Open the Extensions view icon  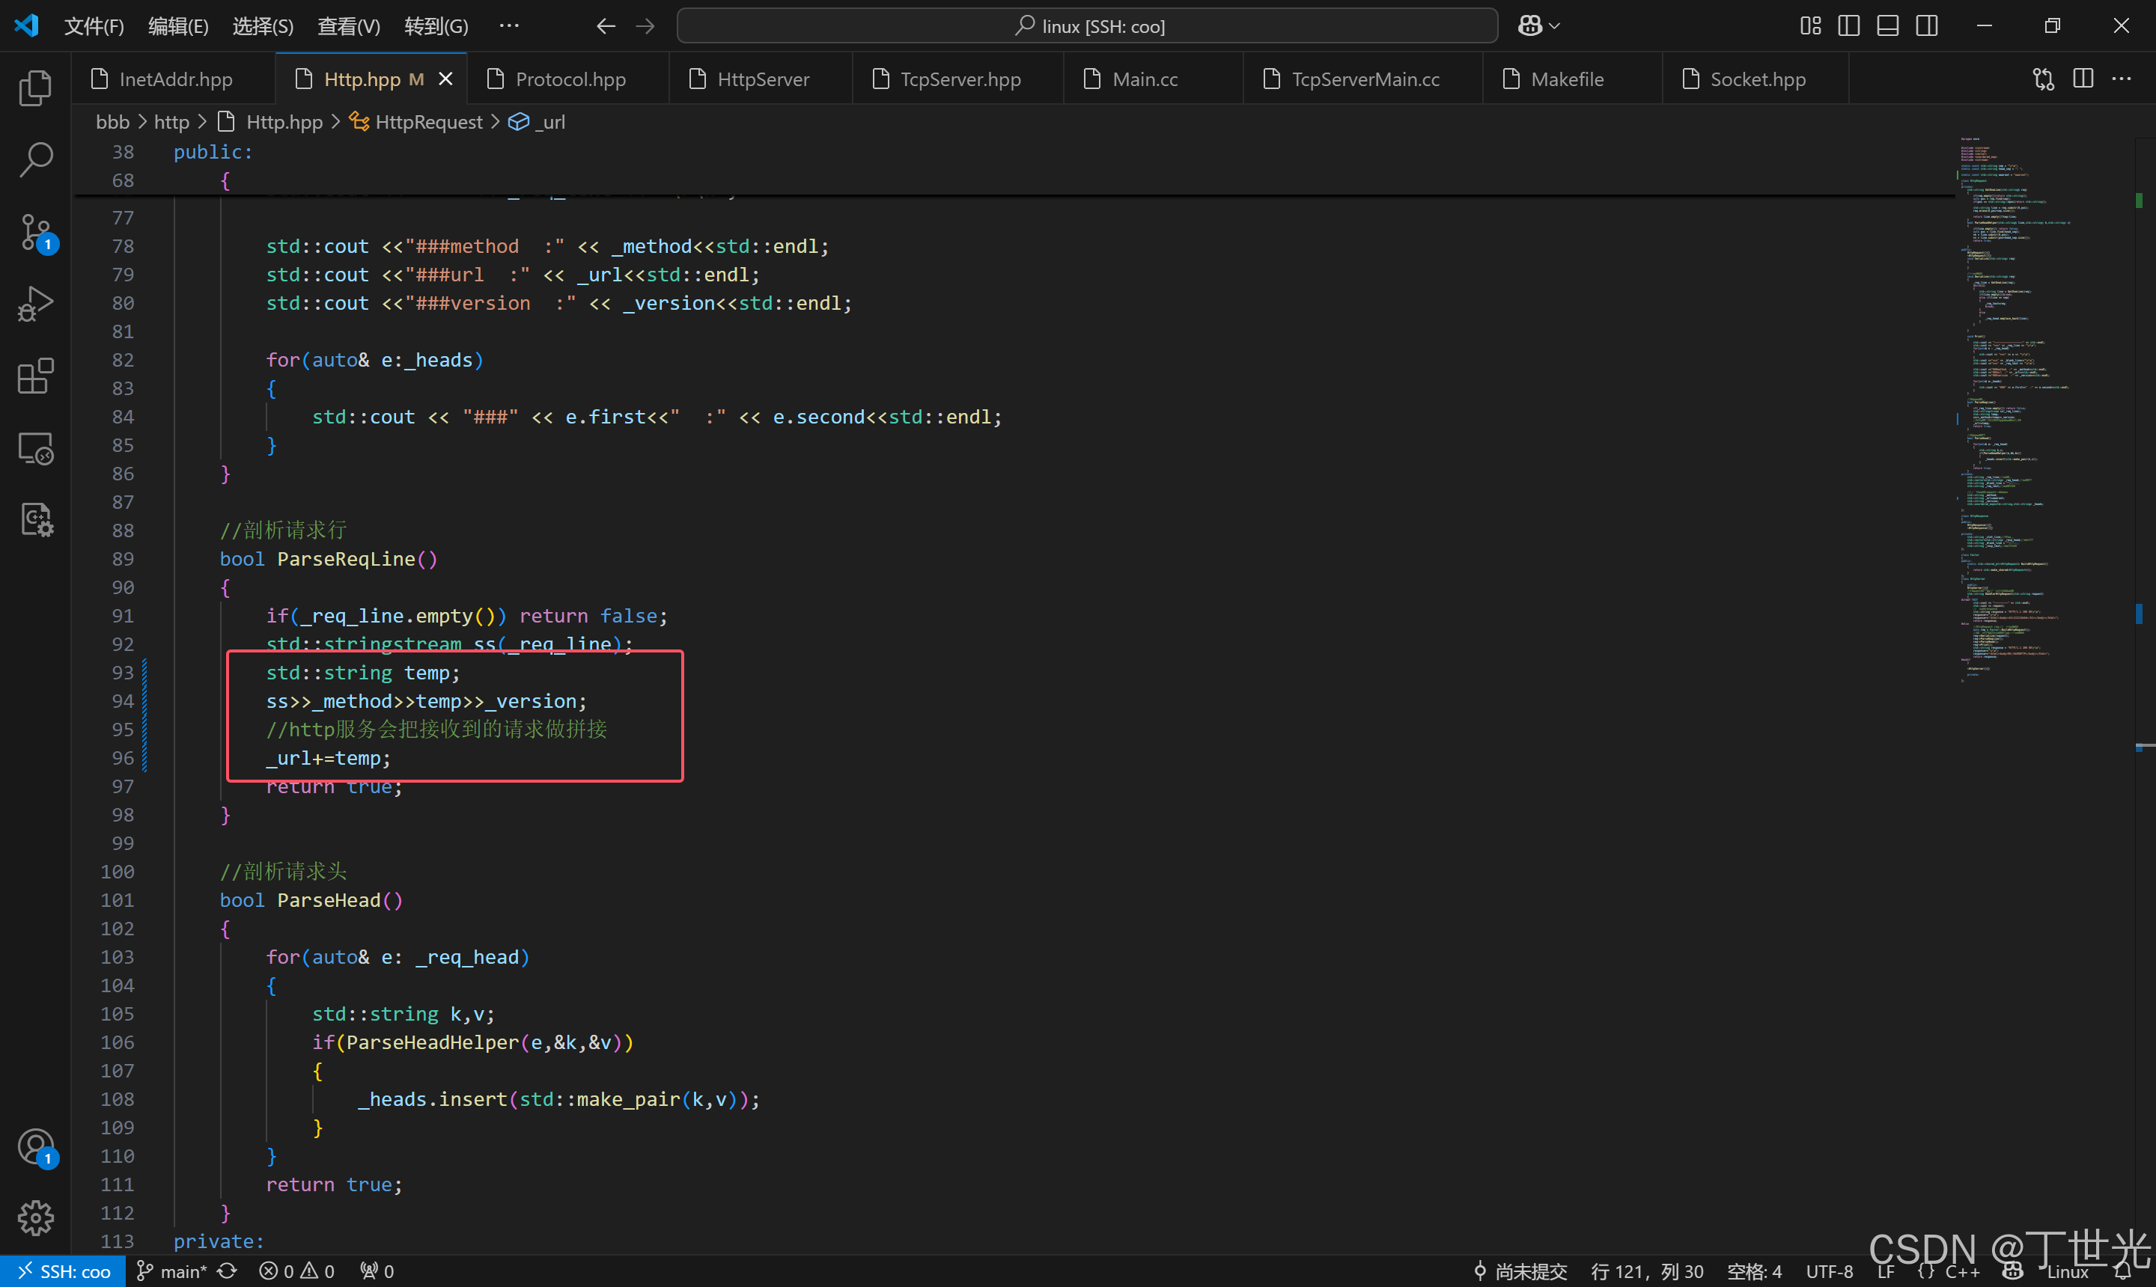coord(34,376)
